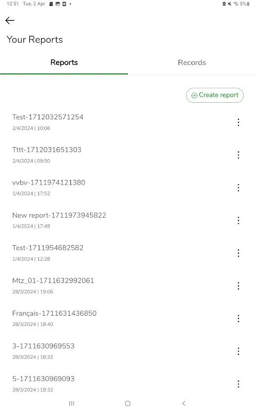Image resolution: width=256 pixels, height=411 pixels.
Task: Open options menu for 5-1711630969093
Action: click(238, 384)
